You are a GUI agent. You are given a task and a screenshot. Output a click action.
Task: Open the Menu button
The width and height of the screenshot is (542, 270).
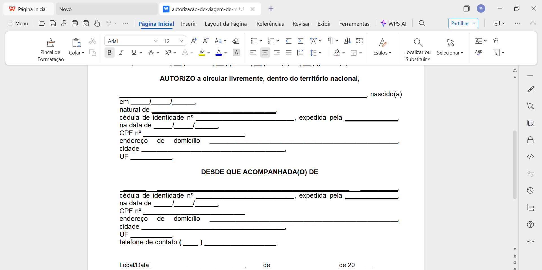[18, 23]
